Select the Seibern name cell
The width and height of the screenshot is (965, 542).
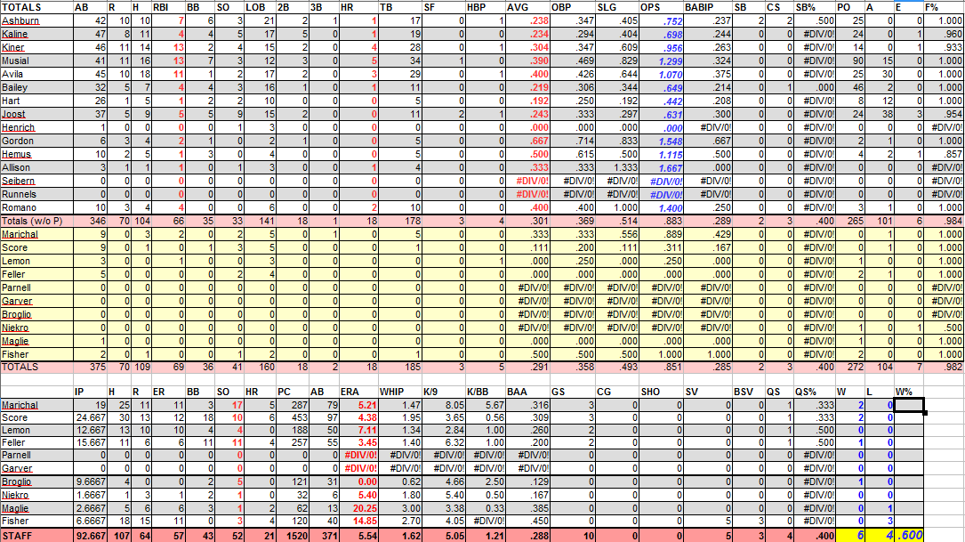[x=36, y=181]
